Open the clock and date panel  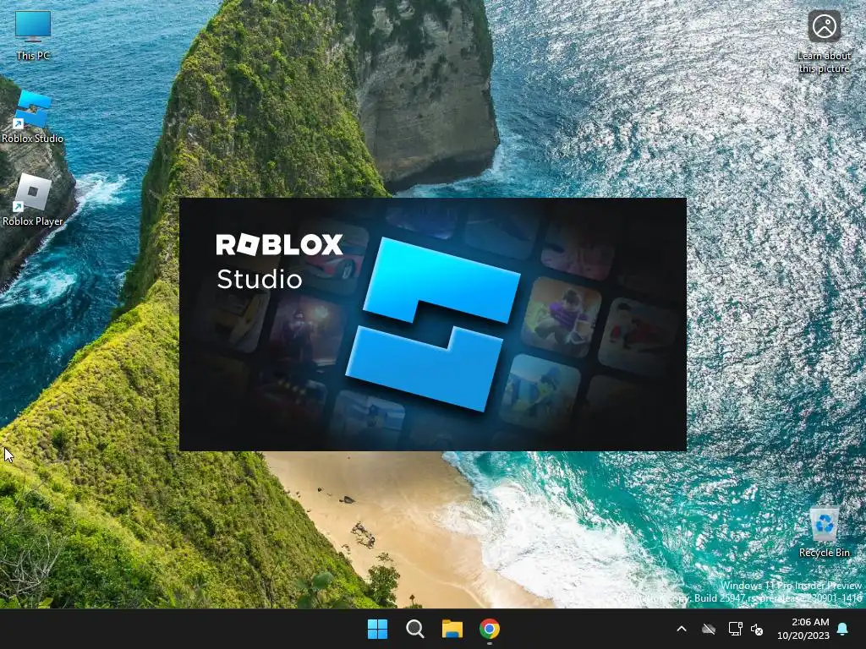click(803, 629)
